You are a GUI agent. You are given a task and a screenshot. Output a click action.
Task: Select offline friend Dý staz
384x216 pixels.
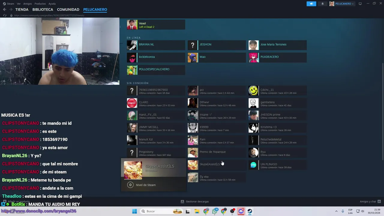coord(217,177)
